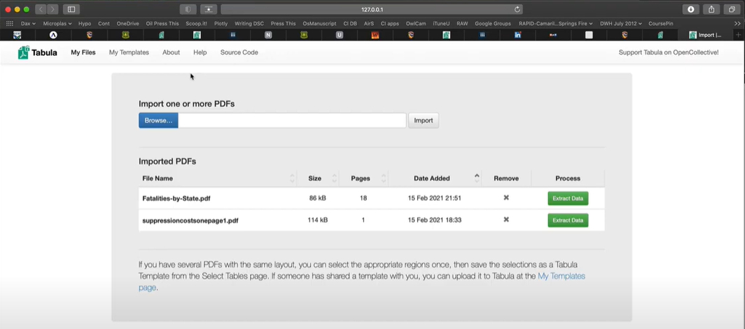Viewport: 745px width, 329px height.
Task: Show all tabs overview icon
Action: [x=732, y=9]
